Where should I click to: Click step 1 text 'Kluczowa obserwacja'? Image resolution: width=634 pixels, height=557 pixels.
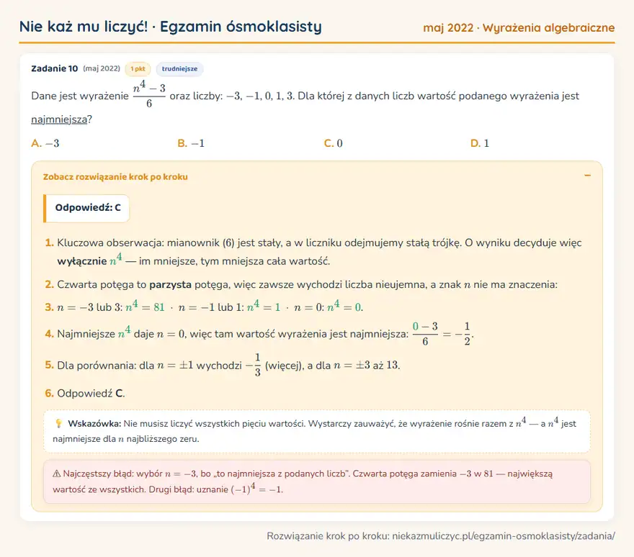(110, 243)
